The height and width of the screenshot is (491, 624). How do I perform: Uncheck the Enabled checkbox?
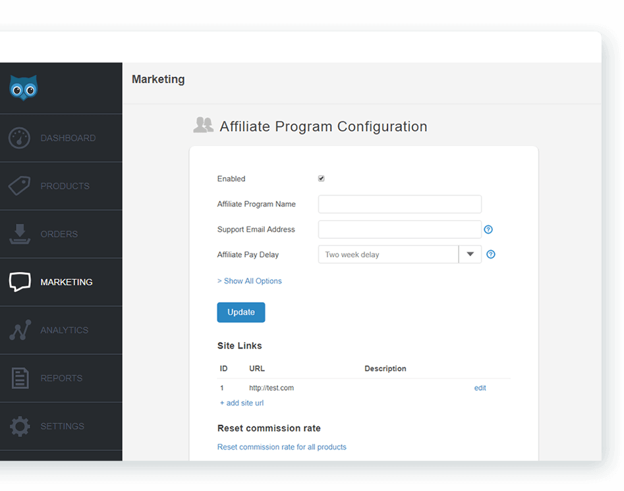click(x=321, y=178)
